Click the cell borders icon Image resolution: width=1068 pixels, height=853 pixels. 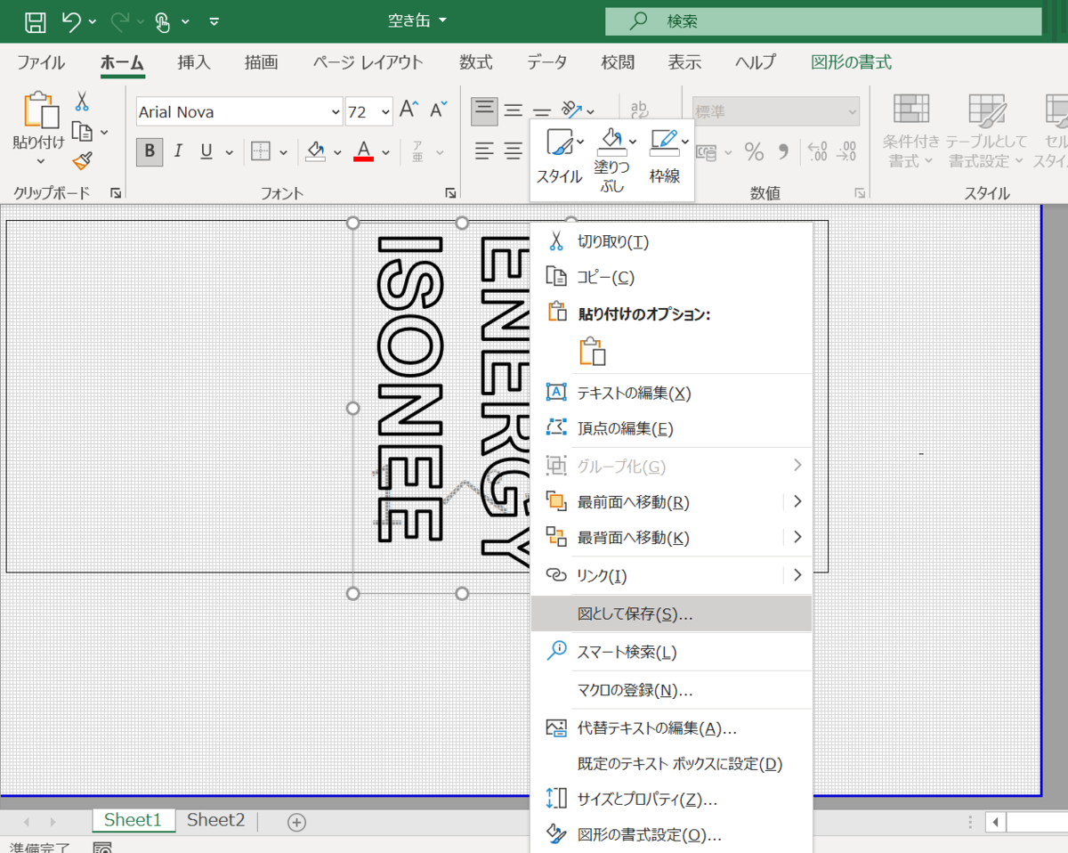(x=261, y=152)
